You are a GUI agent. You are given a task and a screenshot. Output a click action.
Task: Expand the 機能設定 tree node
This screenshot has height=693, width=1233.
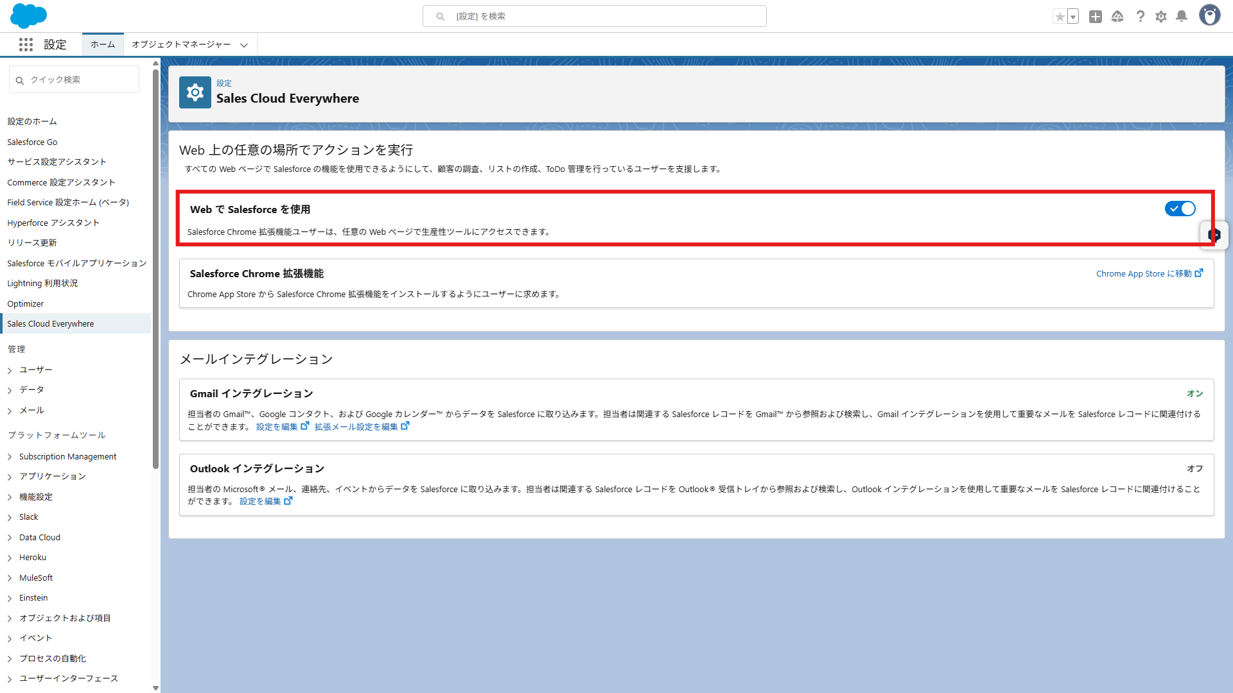click(10, 497)
